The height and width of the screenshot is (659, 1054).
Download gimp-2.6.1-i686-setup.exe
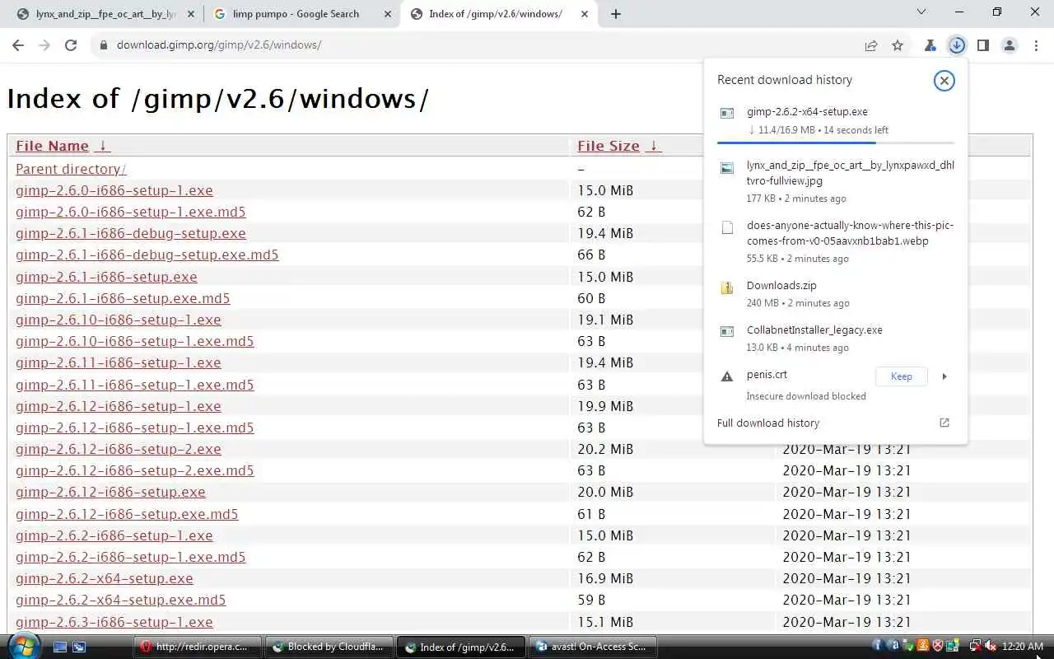[x=106, y=277]
